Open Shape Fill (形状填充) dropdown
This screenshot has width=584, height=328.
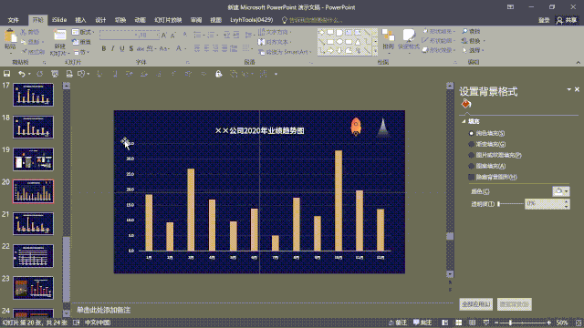point(439,31)
